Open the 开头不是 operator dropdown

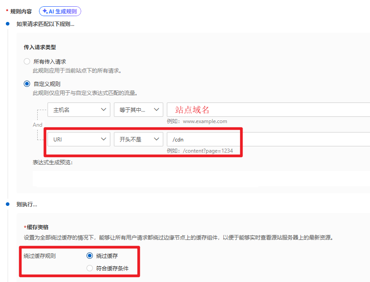[138, 139]
